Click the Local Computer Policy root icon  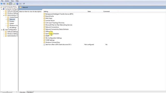[2, 7]
